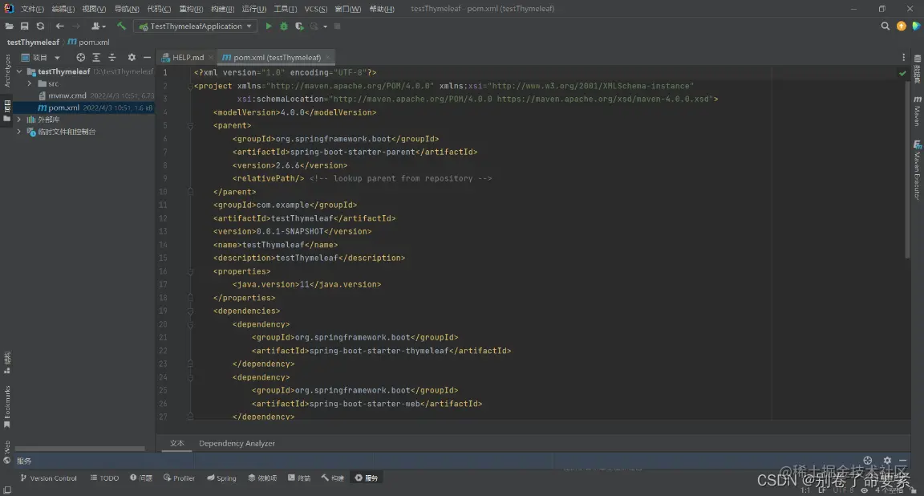Click pom.xml breadcrumb in navigation bar

[x=89, y=42]
